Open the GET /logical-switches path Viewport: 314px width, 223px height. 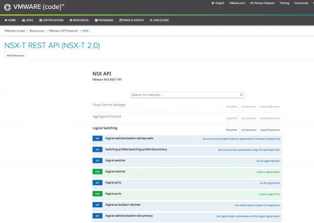point(115,161)
